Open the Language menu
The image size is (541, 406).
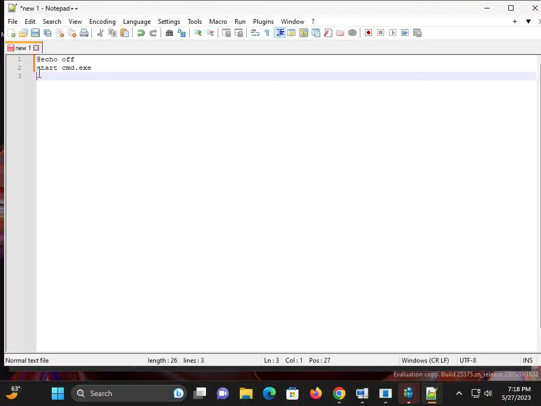137,21
